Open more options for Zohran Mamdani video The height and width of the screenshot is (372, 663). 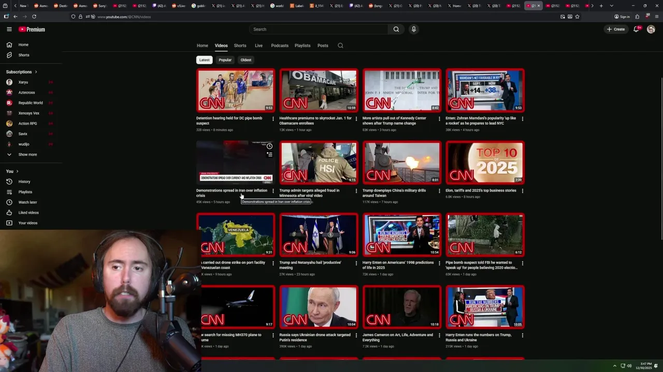522,119
